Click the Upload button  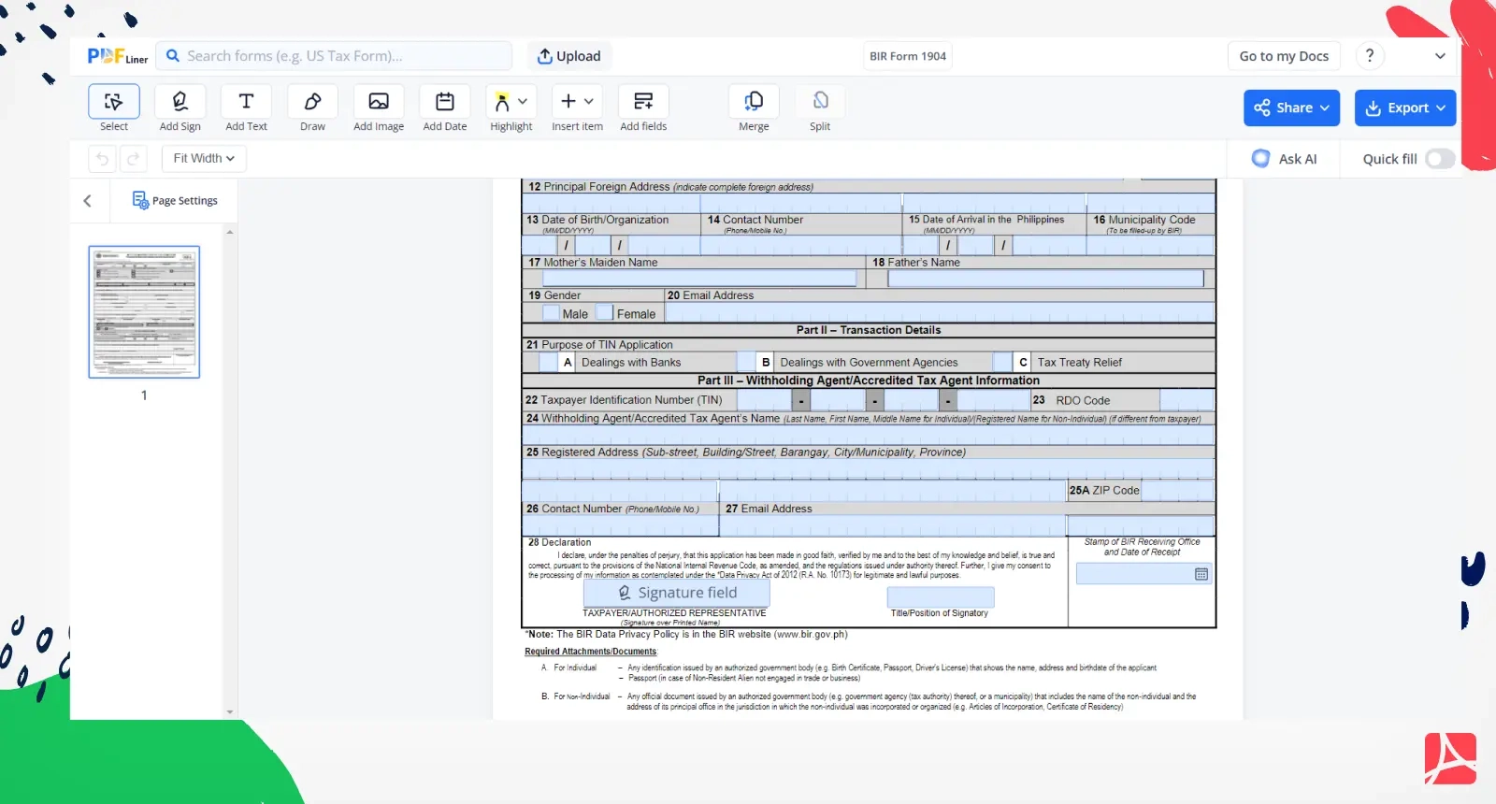tap(568, 56)
